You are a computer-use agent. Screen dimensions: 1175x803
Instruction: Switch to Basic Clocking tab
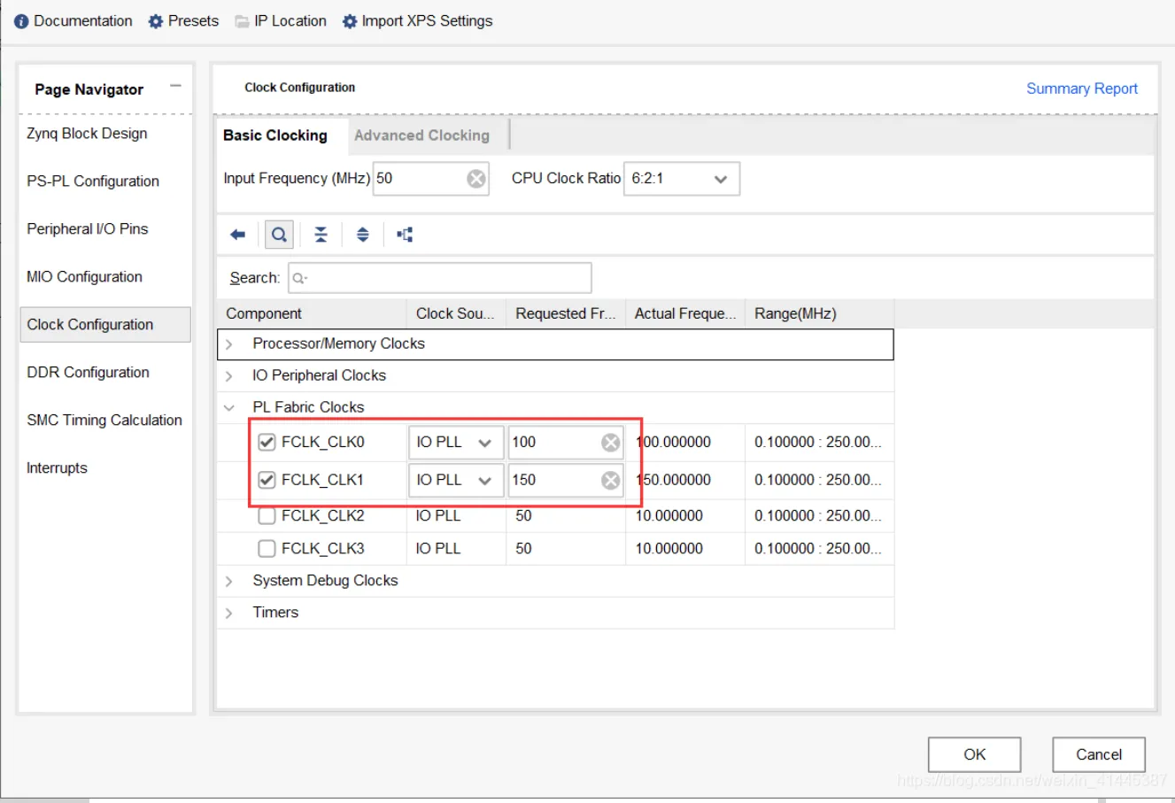(x=275, y=135)
